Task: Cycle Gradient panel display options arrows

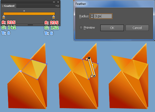Action: (x=3, y=6)
